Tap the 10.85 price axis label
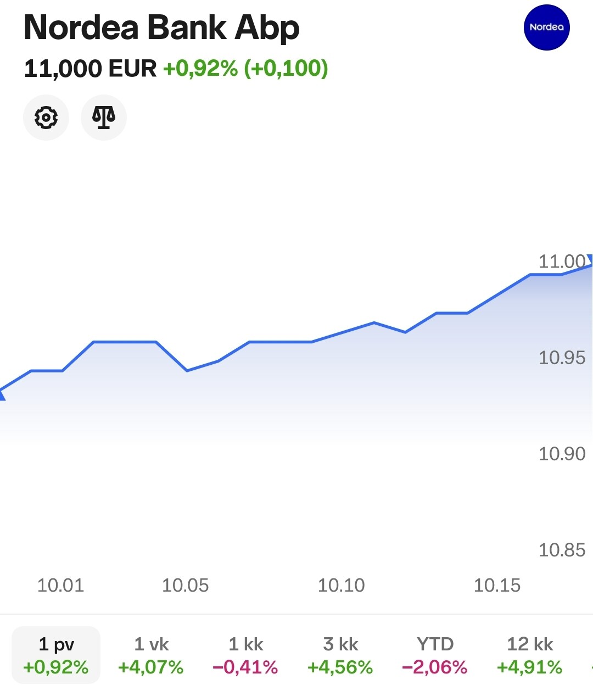This screenshot has height=685, width=593. click(x=561, y=550)
